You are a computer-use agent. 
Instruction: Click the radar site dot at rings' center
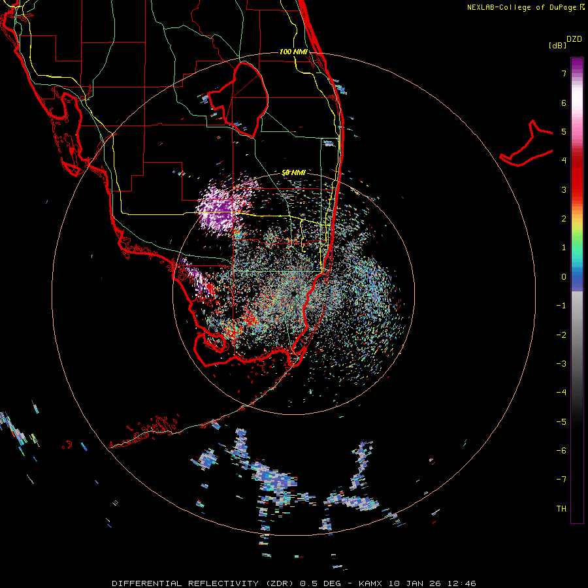tap(293, 293)
